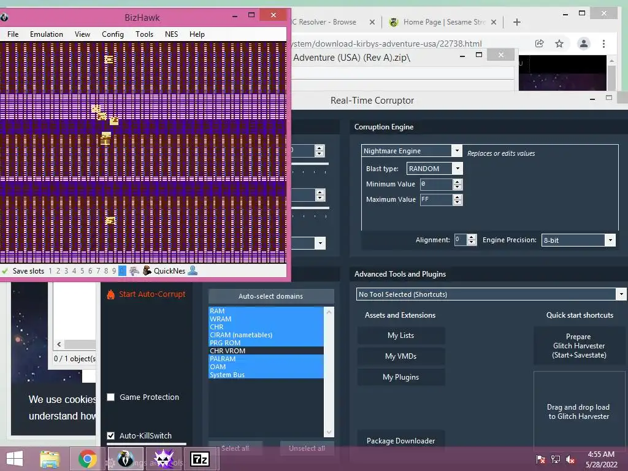Click the NES controller icon in status bar

[134, 271]
